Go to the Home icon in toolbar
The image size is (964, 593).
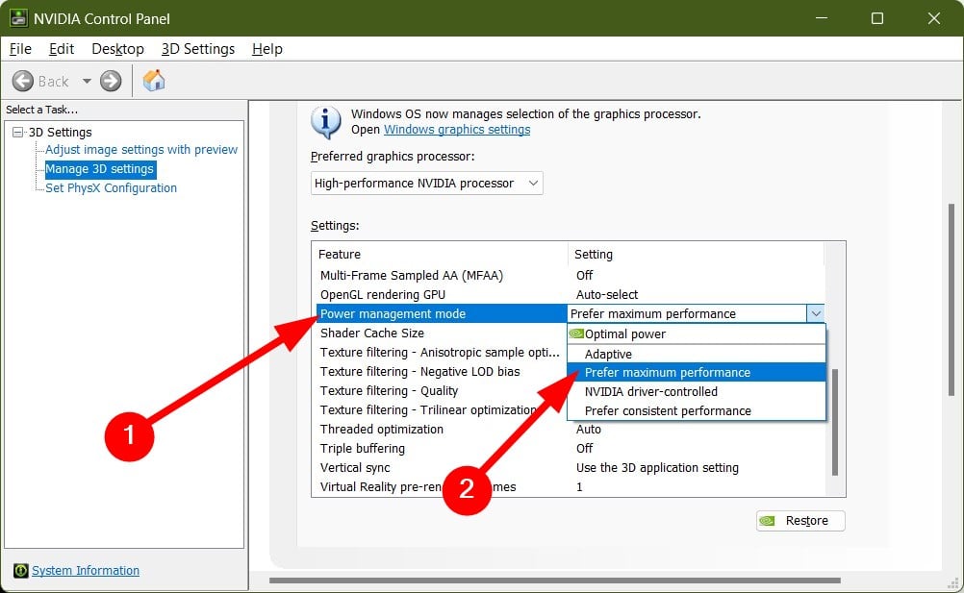(x=154, y=81)
